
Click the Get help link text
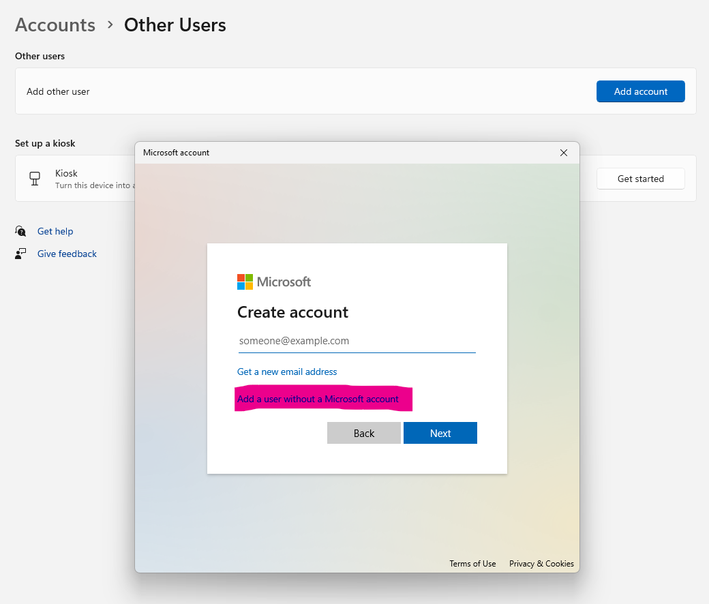point(55,231)
